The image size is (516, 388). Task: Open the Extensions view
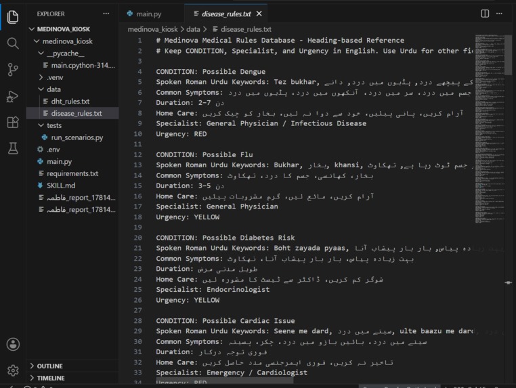(12, 123)
